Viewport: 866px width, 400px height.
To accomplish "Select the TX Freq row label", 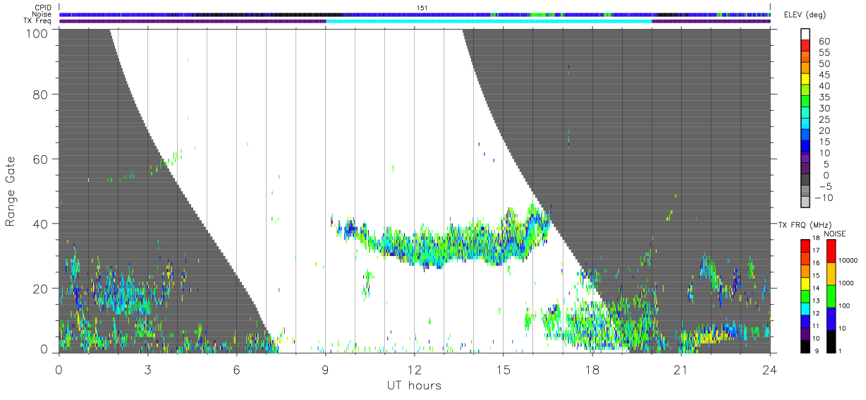I will 39,20.
